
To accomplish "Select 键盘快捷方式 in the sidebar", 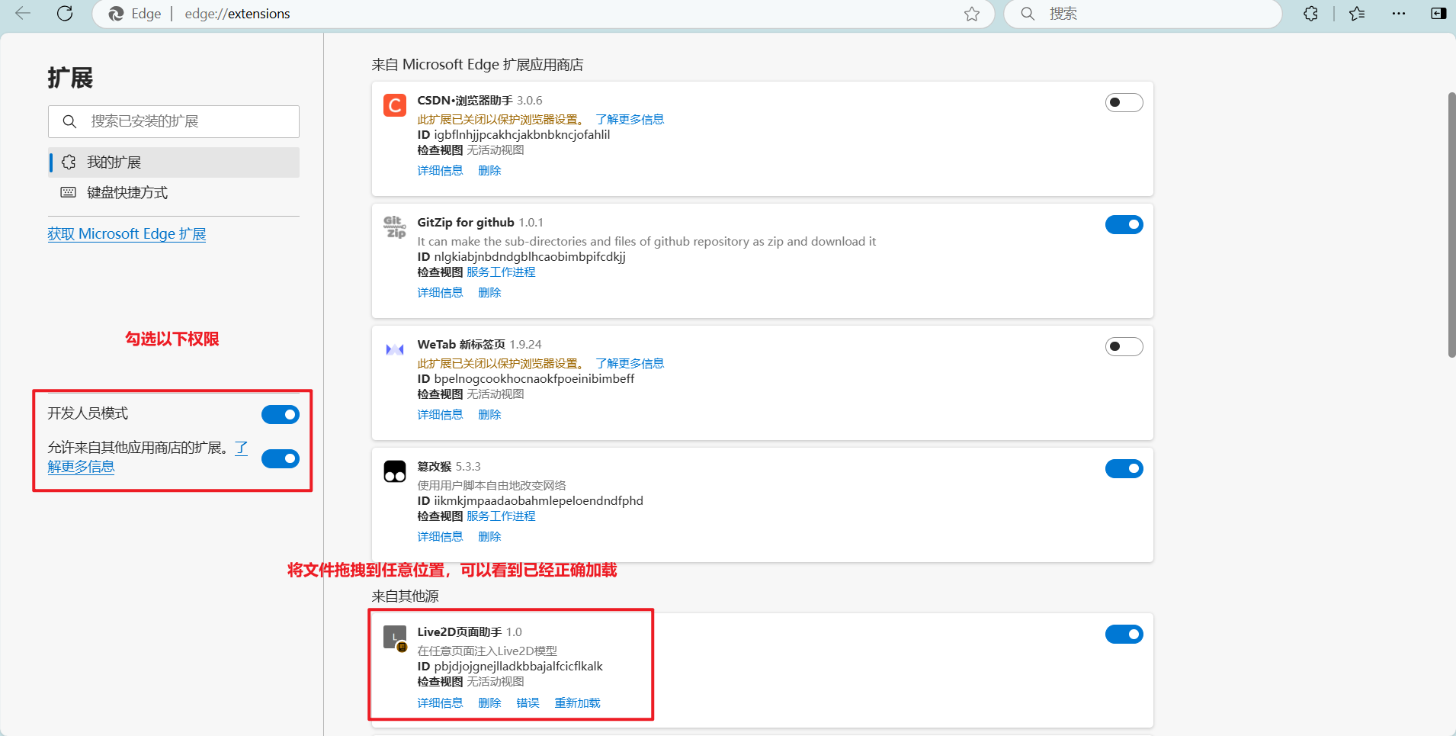I will 174,193.
